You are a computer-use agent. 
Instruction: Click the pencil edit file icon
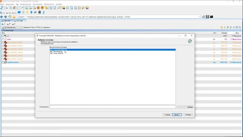point(83,8)
